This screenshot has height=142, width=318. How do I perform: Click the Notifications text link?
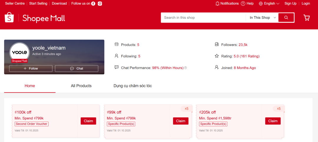[230, 4]
